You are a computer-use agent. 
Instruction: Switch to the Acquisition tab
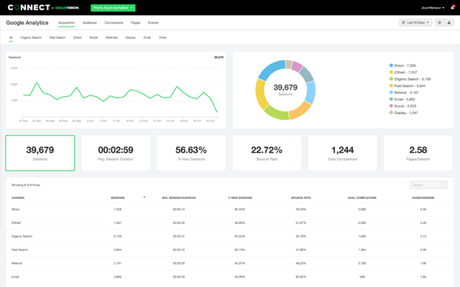[x=66, y=23]
